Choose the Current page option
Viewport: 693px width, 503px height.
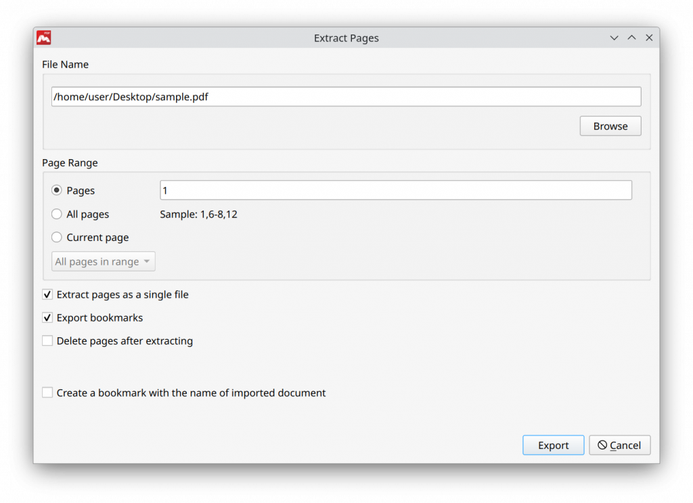pos(56,237)
